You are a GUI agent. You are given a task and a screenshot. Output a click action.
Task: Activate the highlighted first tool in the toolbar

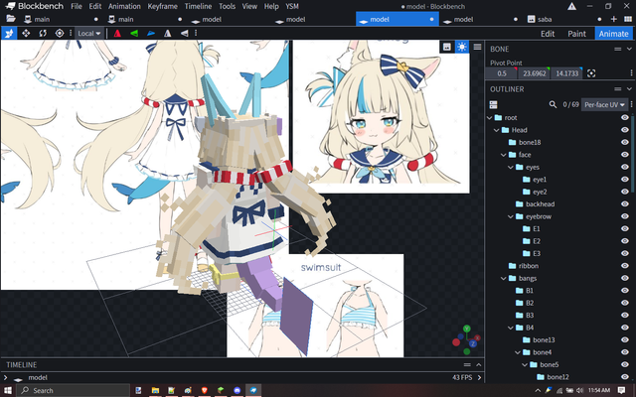(x=9, y=33)
